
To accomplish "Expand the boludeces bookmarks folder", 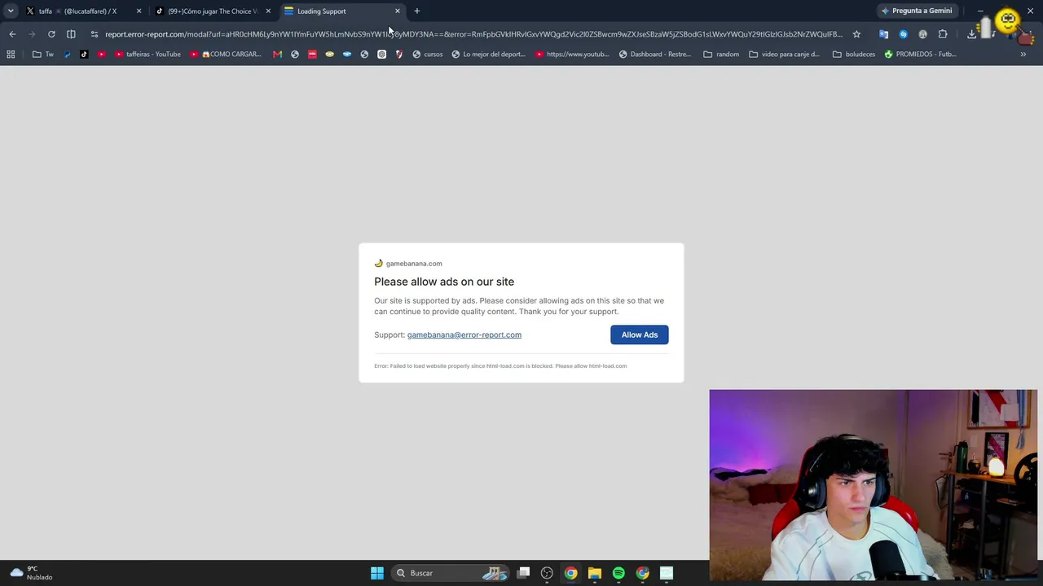I will click(x=853, y=55).
